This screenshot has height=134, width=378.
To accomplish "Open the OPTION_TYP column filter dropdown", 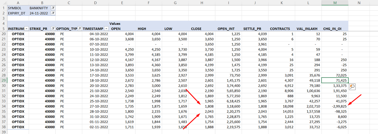I will (x=79, y=29).
